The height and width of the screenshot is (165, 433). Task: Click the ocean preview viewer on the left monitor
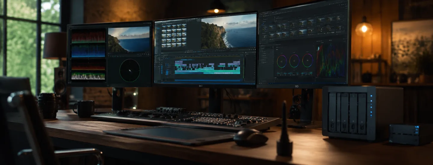(129, 40)
